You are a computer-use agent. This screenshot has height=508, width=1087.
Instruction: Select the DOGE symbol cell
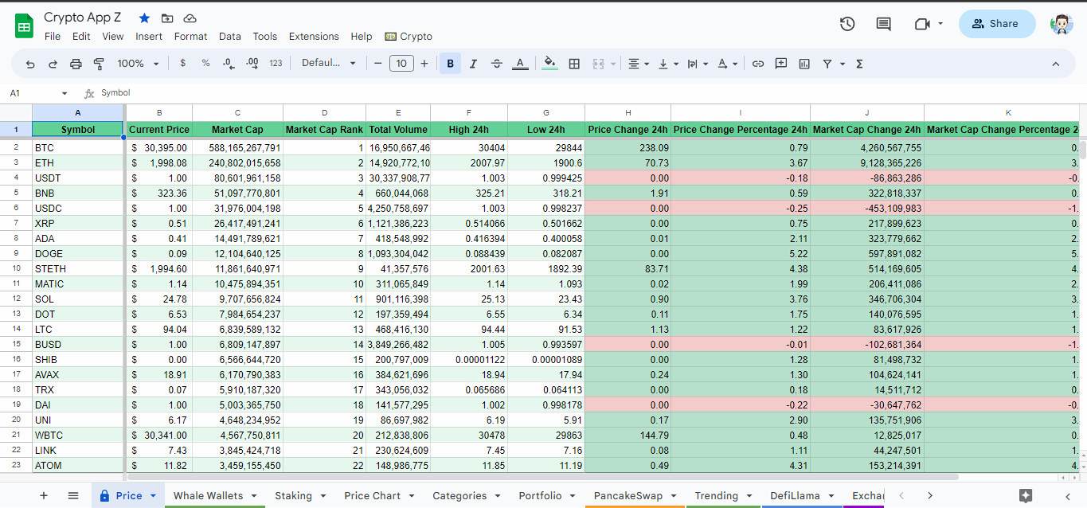(78, 253)
